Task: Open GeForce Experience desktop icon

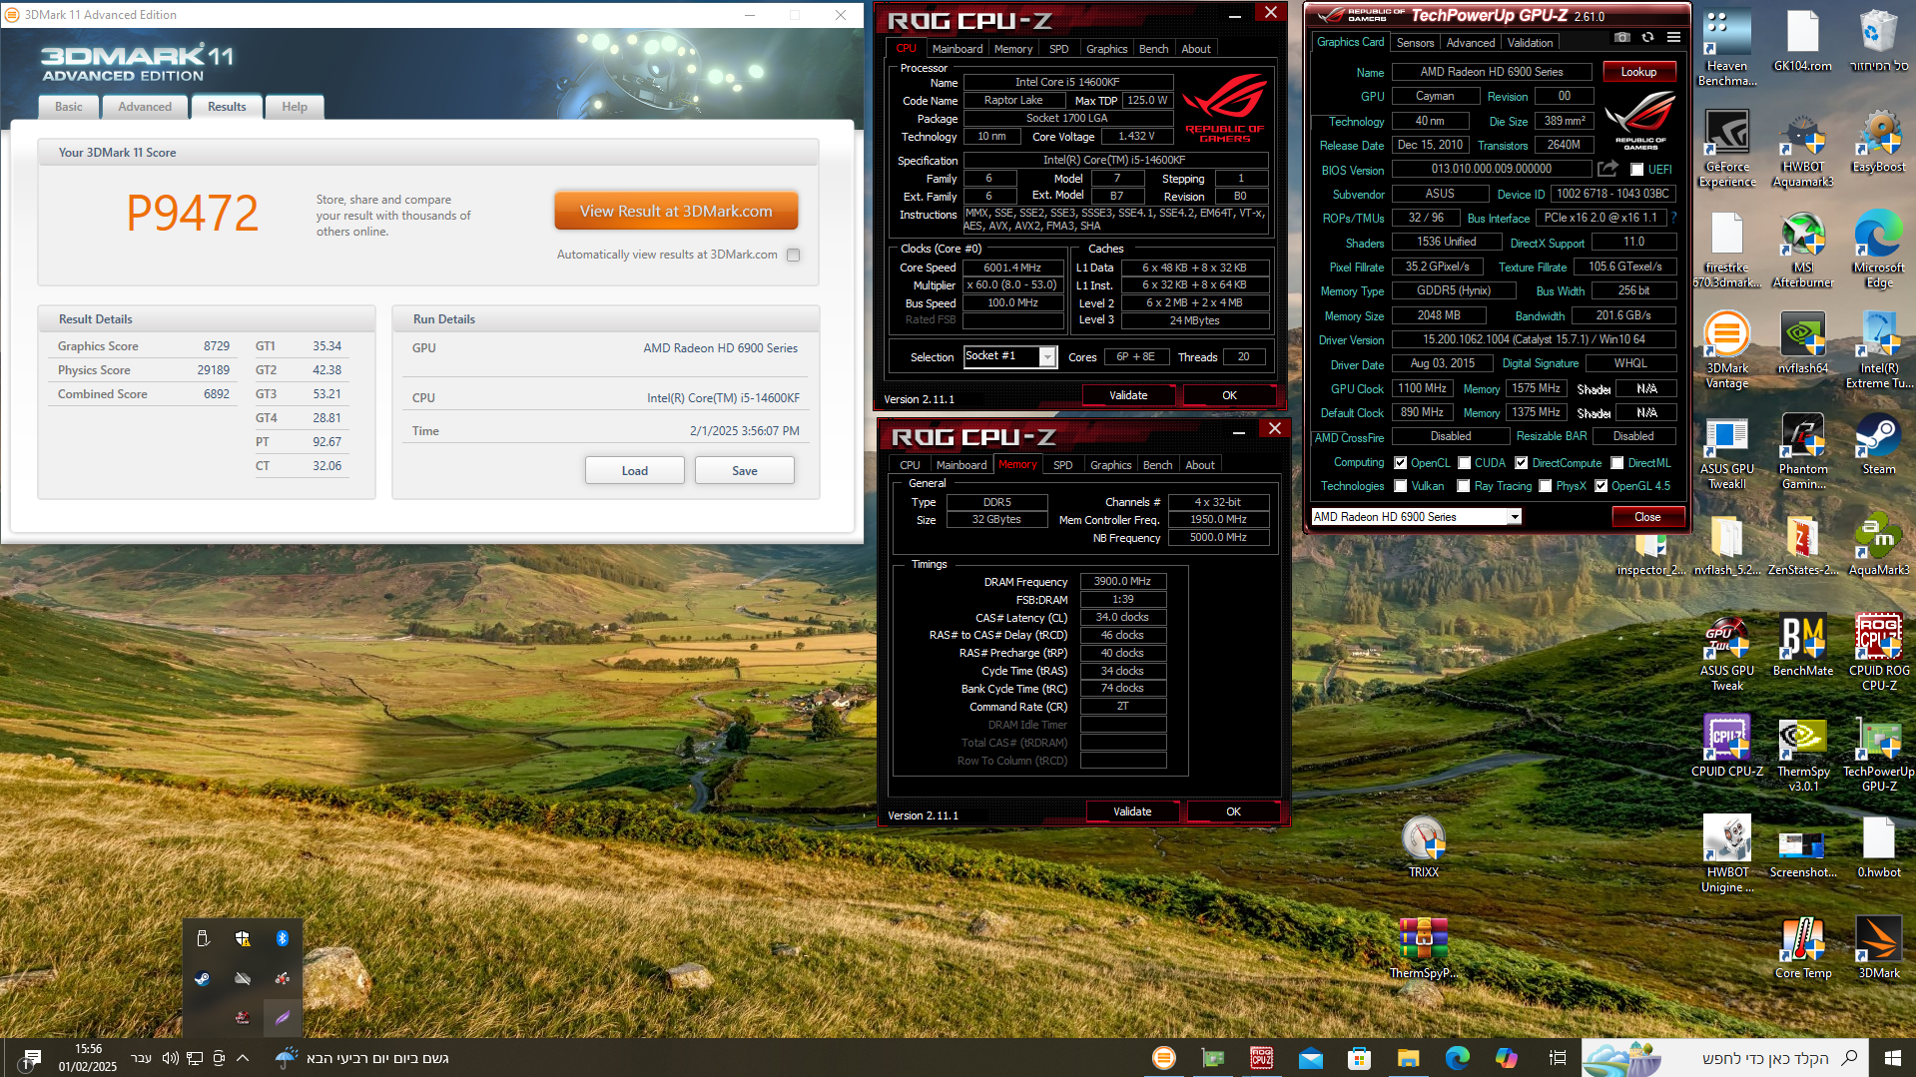Action: (1727, 149)
